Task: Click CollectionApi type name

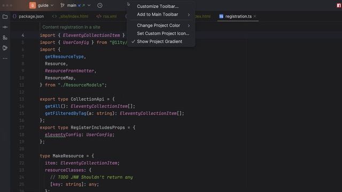Action: (x=88, y=99)
